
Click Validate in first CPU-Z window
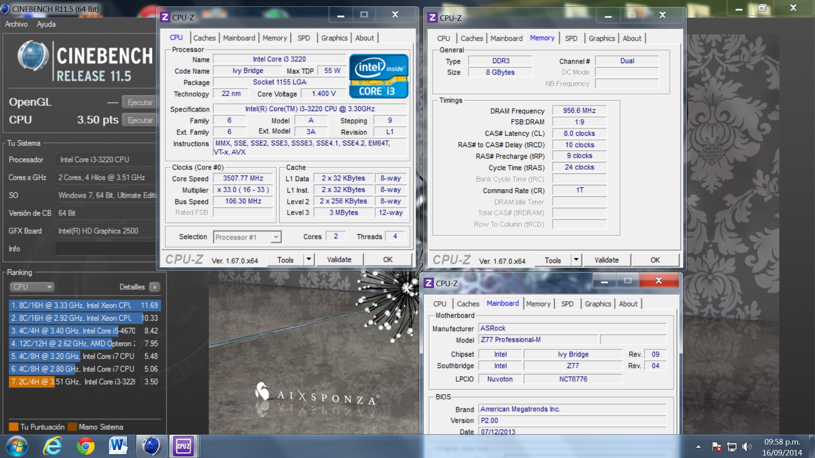(339, 260)
